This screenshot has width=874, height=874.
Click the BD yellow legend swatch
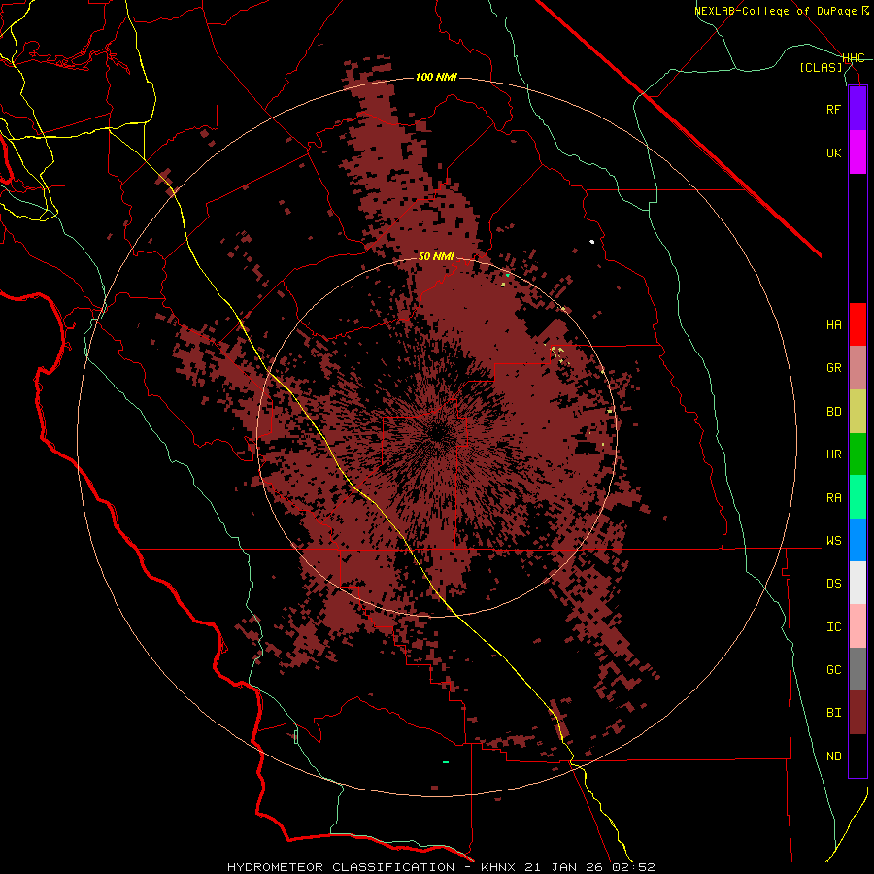[857, 412]
